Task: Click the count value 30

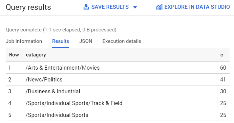Action: (x=223, y=92)
